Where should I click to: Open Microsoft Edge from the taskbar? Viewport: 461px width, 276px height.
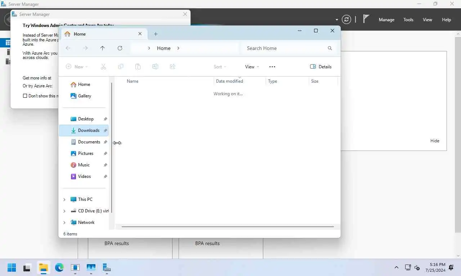pyautogui.click(x=59, y=267)
